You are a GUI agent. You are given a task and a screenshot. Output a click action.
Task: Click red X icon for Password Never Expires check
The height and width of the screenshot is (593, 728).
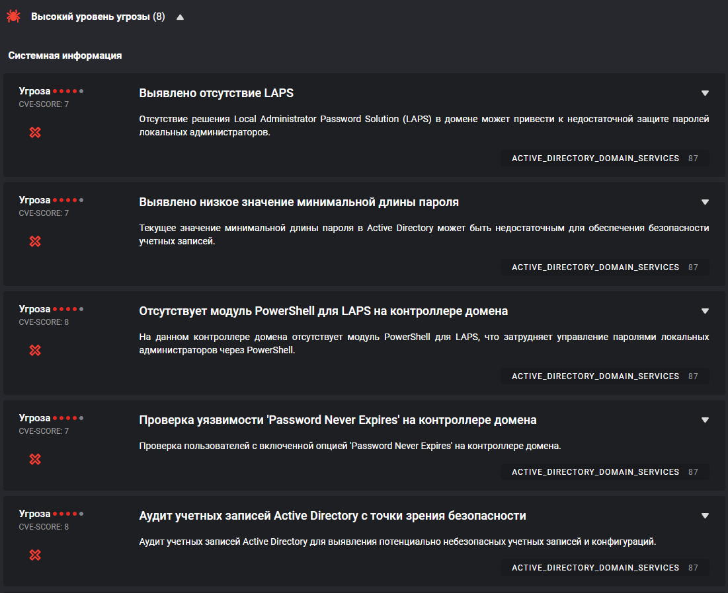tap(36, 460)
